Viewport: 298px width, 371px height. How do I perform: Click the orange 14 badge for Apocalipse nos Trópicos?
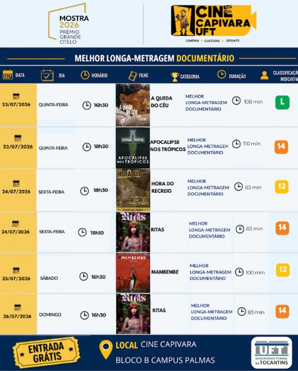(x=281, y=147)
